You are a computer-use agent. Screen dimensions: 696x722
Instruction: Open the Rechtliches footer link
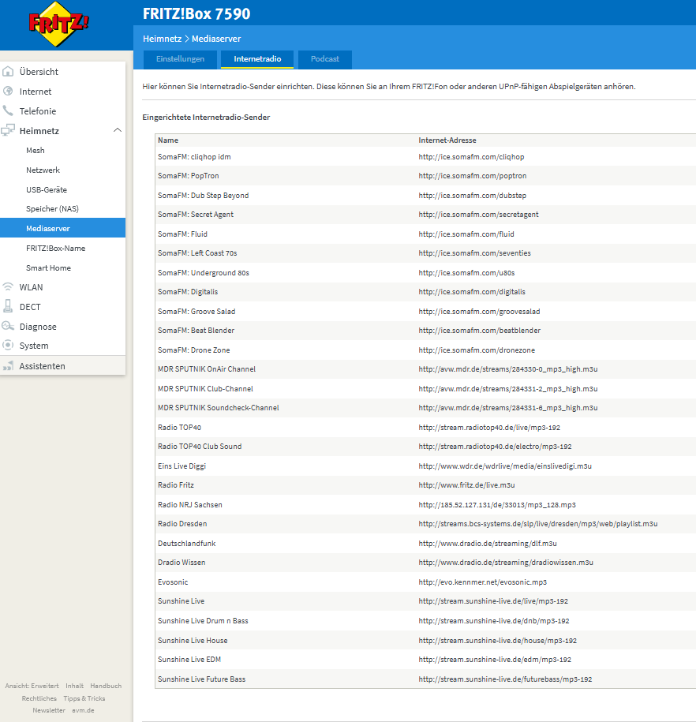coord(39,698)
